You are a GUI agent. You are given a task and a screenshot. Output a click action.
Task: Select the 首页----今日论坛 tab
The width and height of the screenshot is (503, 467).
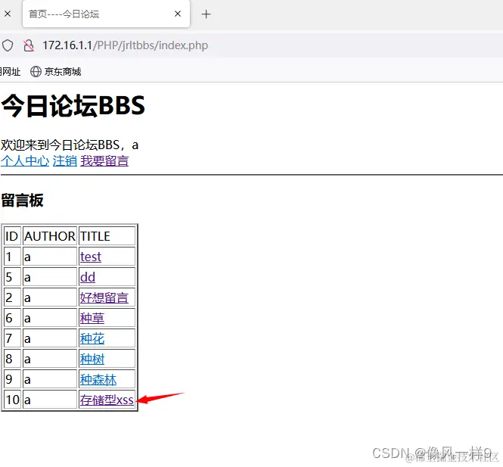(x=106, y=14)
